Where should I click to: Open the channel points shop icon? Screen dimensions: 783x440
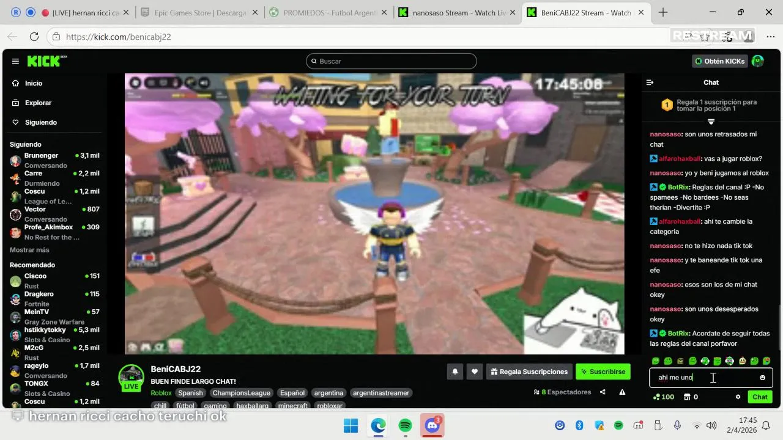(x=687, y=397)
